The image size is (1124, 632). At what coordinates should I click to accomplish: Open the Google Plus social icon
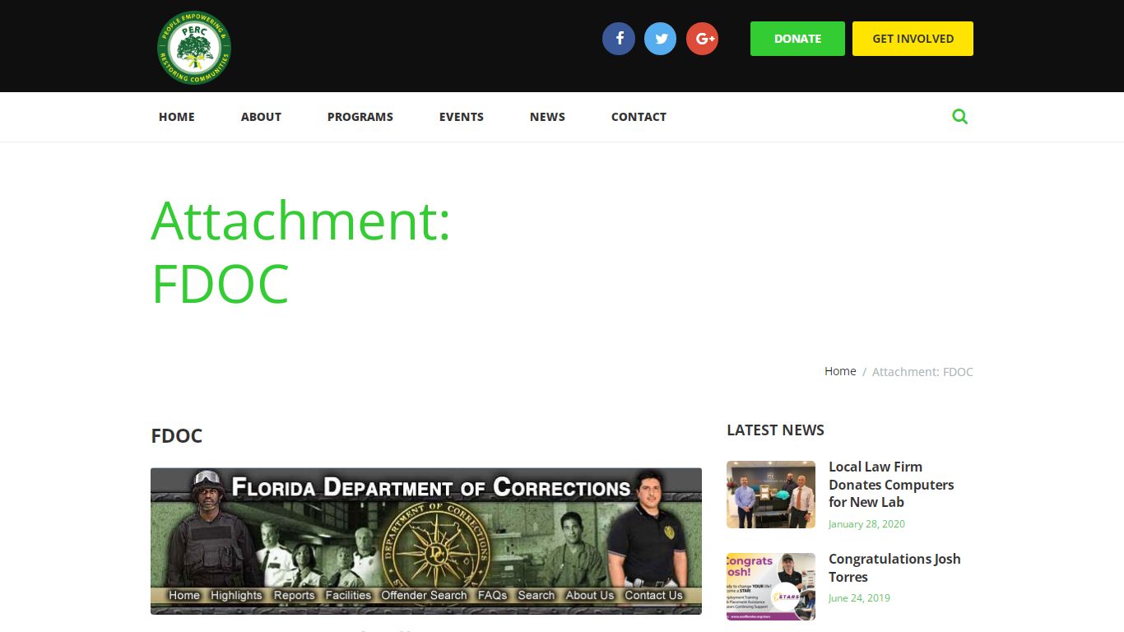click(x=703, y=39)
